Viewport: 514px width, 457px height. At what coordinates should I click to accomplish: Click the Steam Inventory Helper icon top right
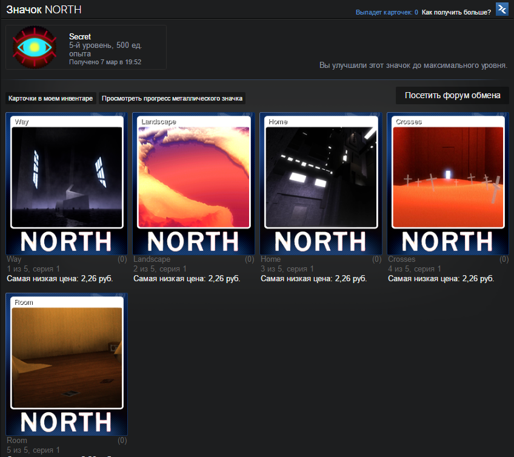(502, 9)
